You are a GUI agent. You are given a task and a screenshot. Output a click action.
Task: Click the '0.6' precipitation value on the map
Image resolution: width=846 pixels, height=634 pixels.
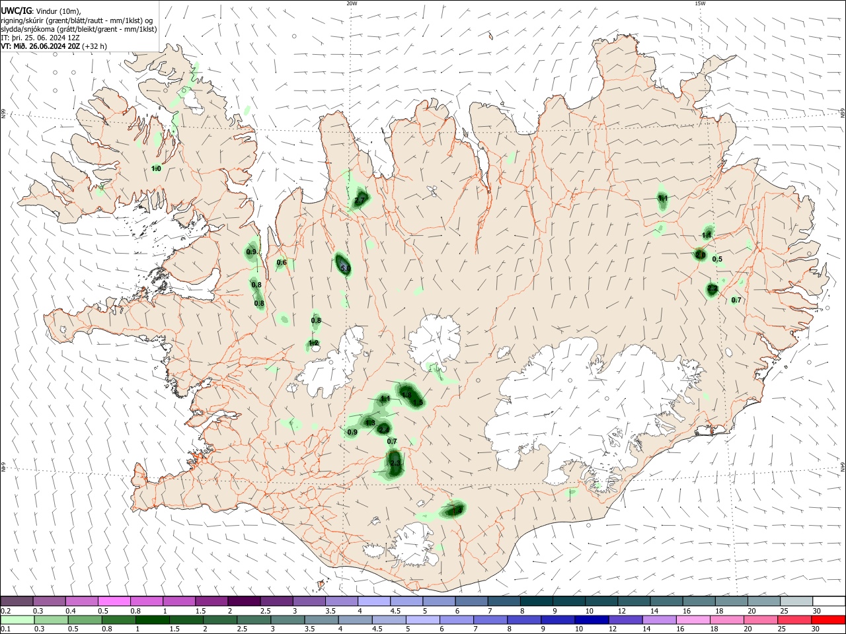pos(282,262)
